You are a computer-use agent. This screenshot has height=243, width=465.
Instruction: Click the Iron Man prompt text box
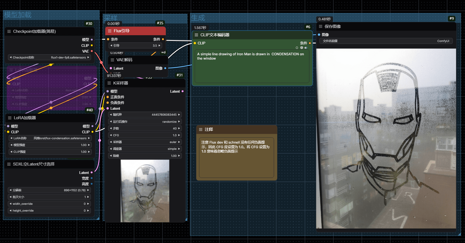click(252, 66)
